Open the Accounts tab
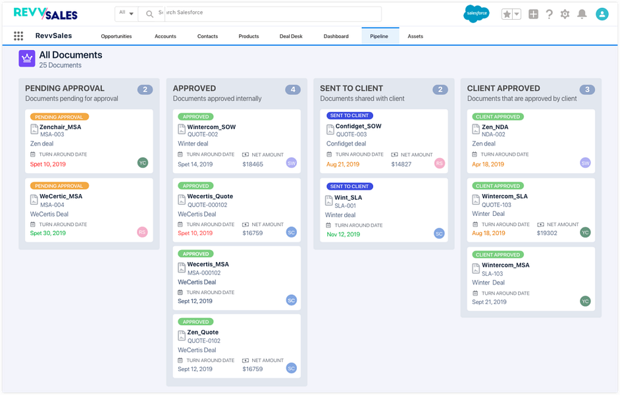620x395 pixels. 165,36
